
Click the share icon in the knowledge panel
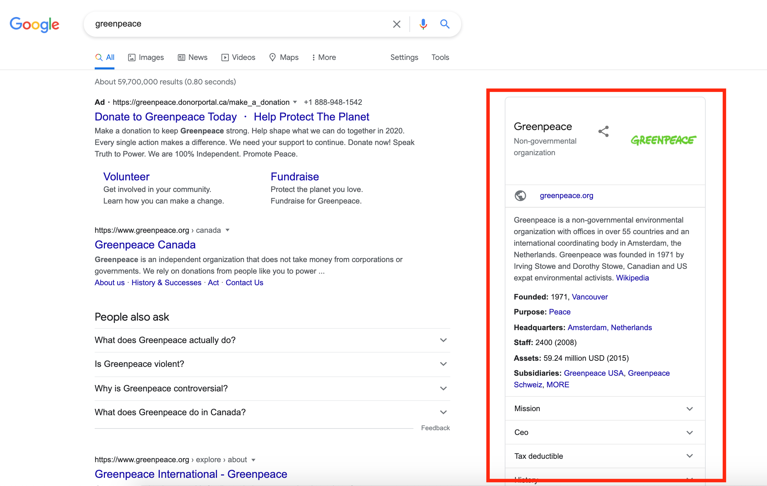pos(604,132)
